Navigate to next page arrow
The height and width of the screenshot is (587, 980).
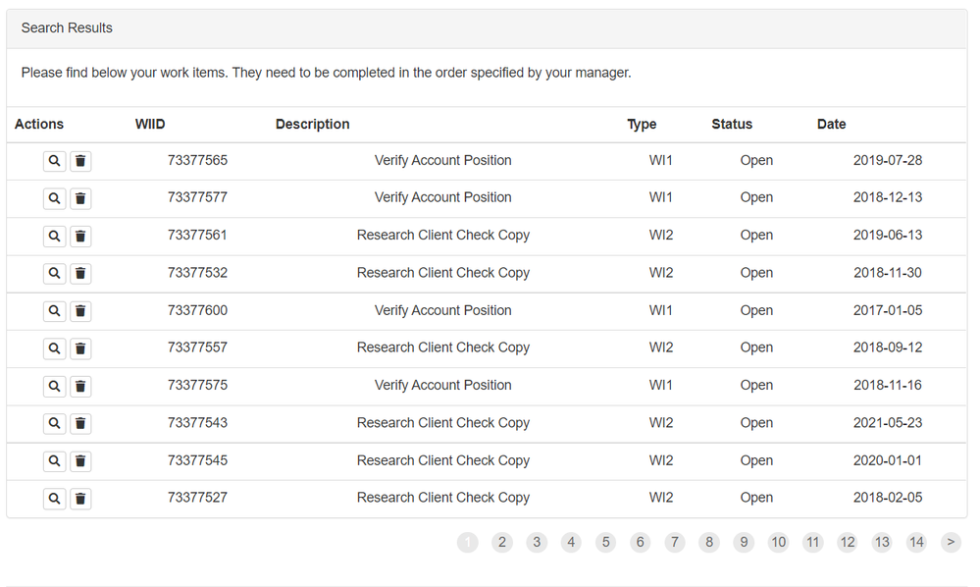coord(951,542)
